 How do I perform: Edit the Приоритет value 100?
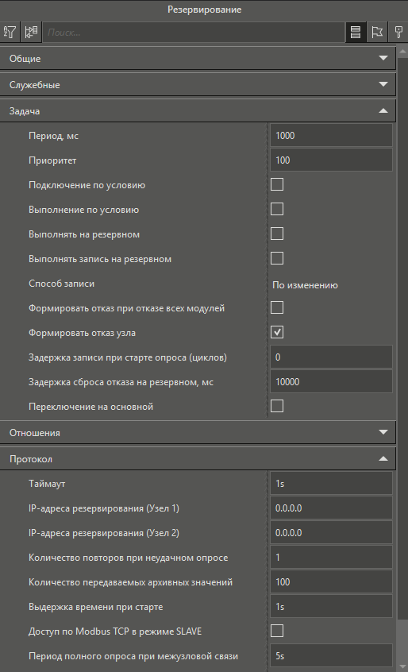(331, 160)
